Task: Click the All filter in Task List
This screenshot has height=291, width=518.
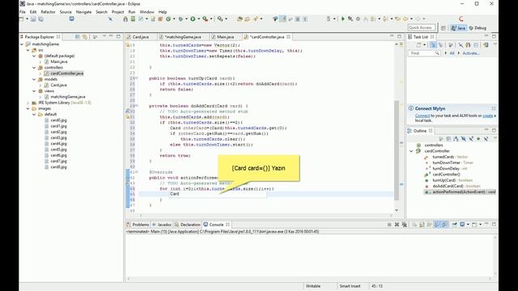Action: point(452,53)
